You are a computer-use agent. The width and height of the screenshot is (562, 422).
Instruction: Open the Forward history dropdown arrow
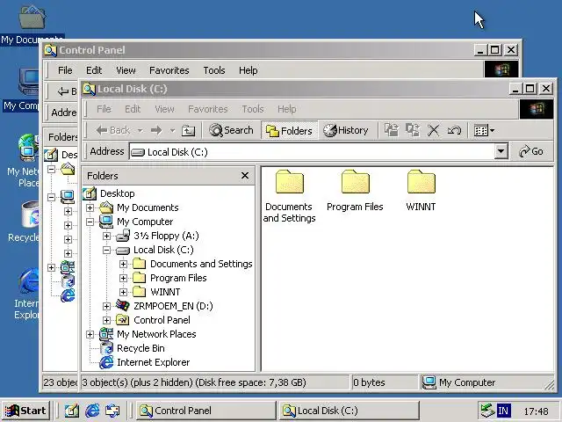tap(172, 131)
